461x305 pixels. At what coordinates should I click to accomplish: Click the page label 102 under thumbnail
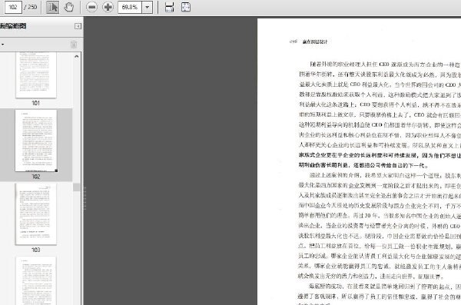click(36, 177)
